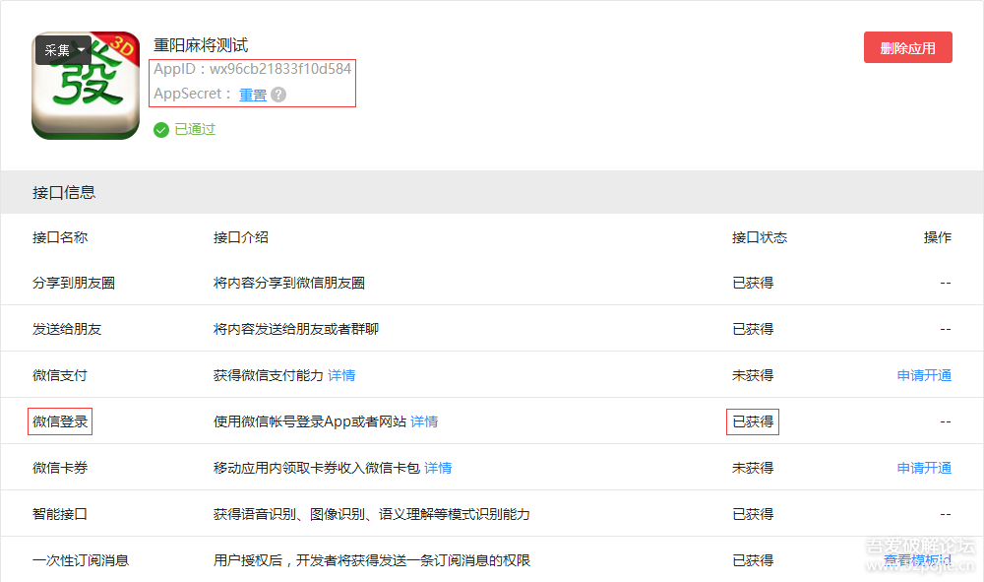Click description 获得语音识别、图像识别、语义理解等模式识别能力
Screen dimensions: 984x582
[x=372, y=515]
